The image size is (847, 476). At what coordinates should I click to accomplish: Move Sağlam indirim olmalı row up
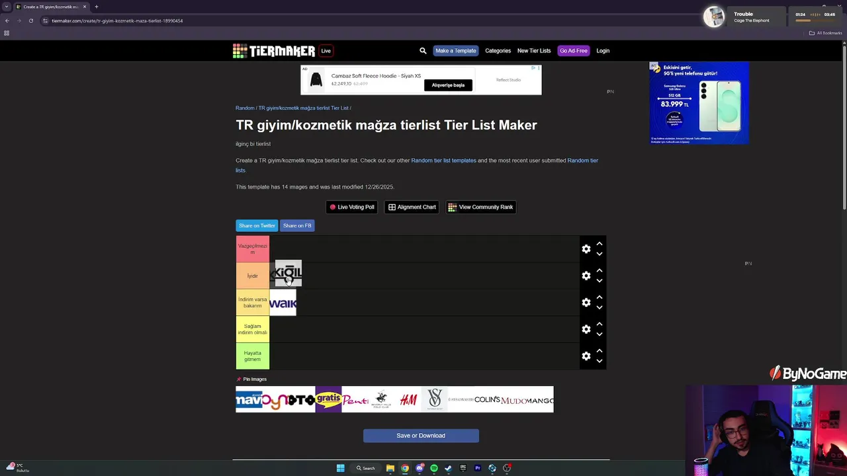tap(600, 324)
